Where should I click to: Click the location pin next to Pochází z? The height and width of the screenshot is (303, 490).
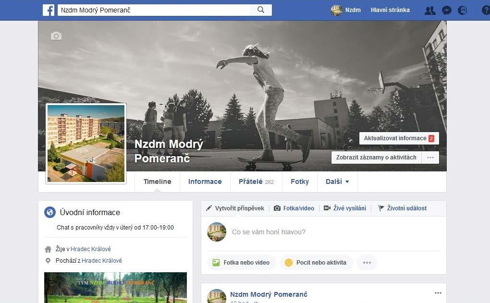click(x=48, y=261)
